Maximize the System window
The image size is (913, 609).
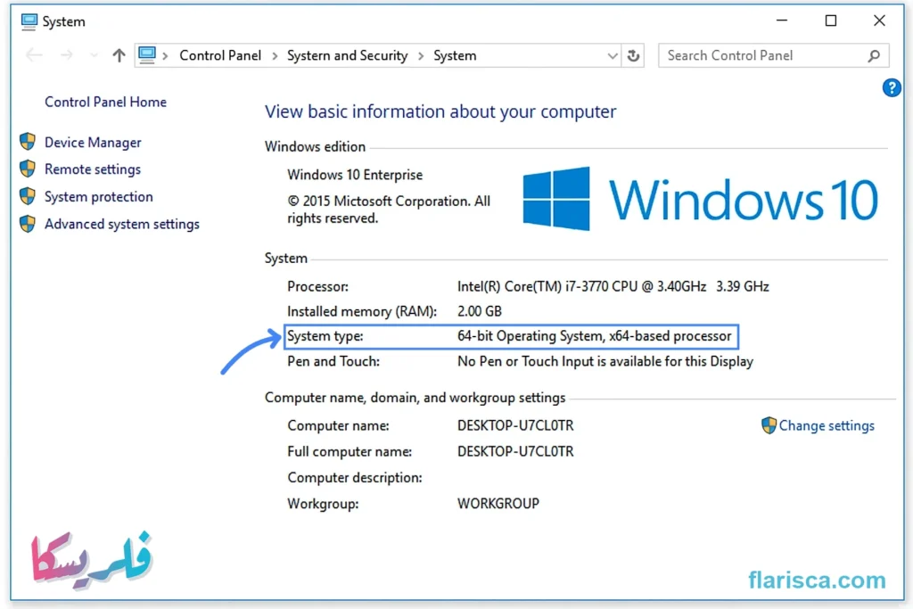tap(831, 21)
